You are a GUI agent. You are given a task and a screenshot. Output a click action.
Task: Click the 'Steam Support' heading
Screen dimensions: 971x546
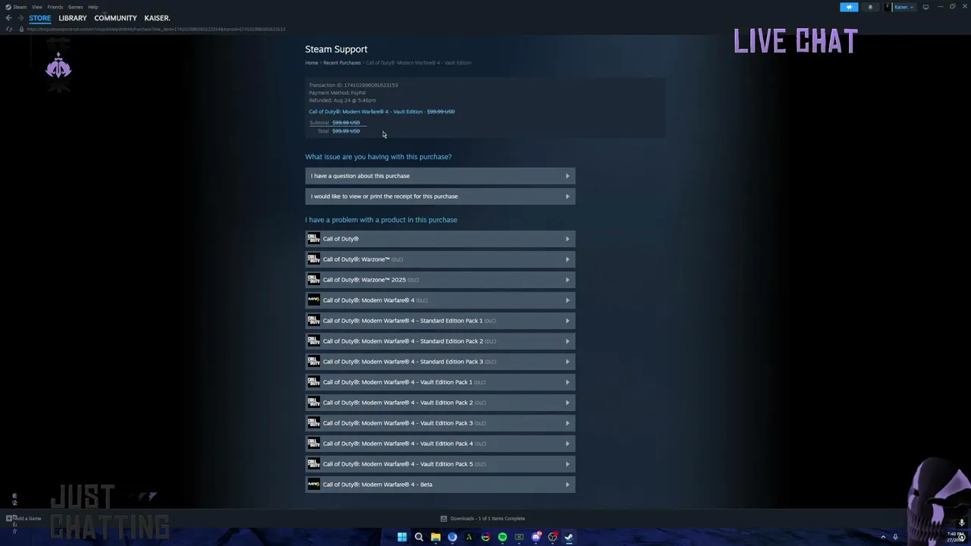pyautogui.click(x=336, y=49)
